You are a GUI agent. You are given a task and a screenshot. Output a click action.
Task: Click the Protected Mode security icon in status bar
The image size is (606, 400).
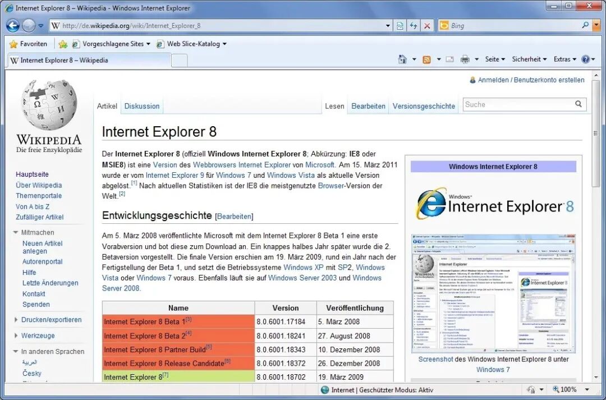(531, 389)
